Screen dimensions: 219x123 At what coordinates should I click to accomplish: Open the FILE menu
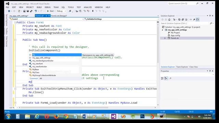(x=8, y=7)
